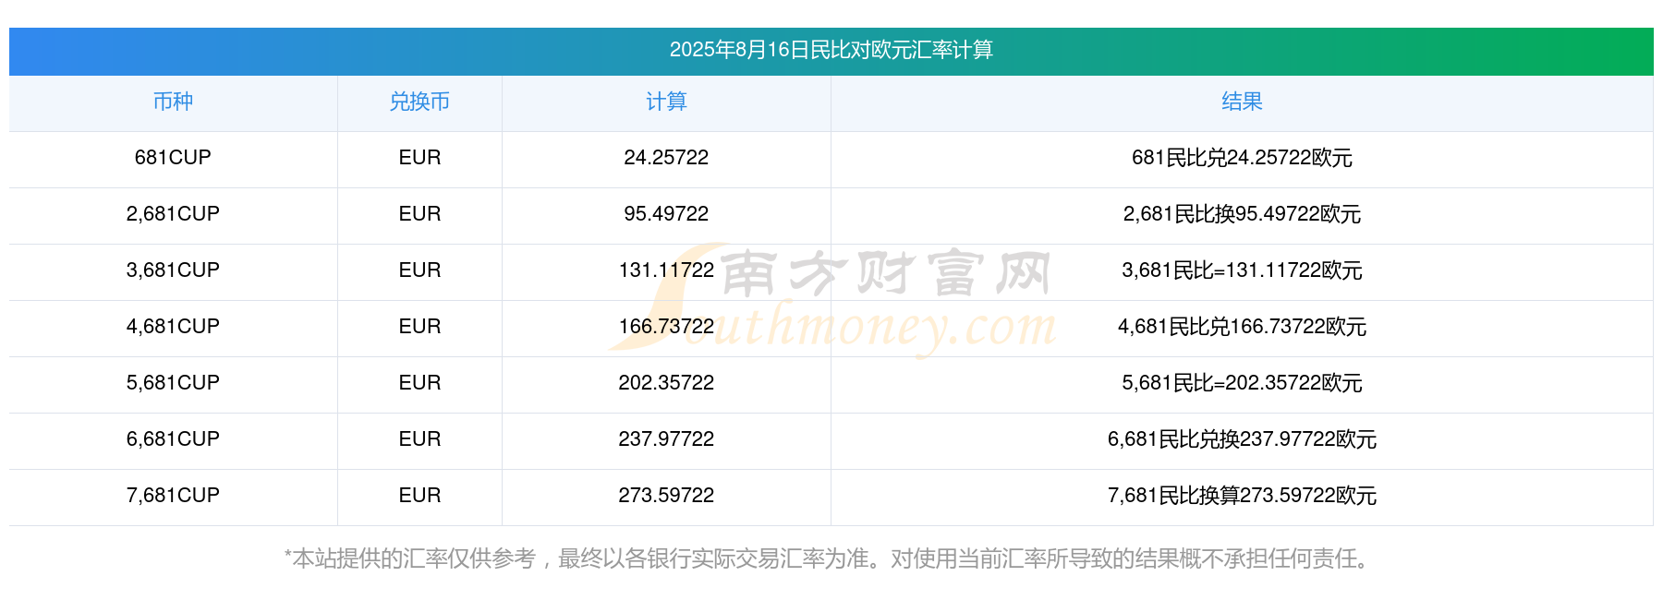
Task: Select the 681CUP cell
Action: point(173,158)
